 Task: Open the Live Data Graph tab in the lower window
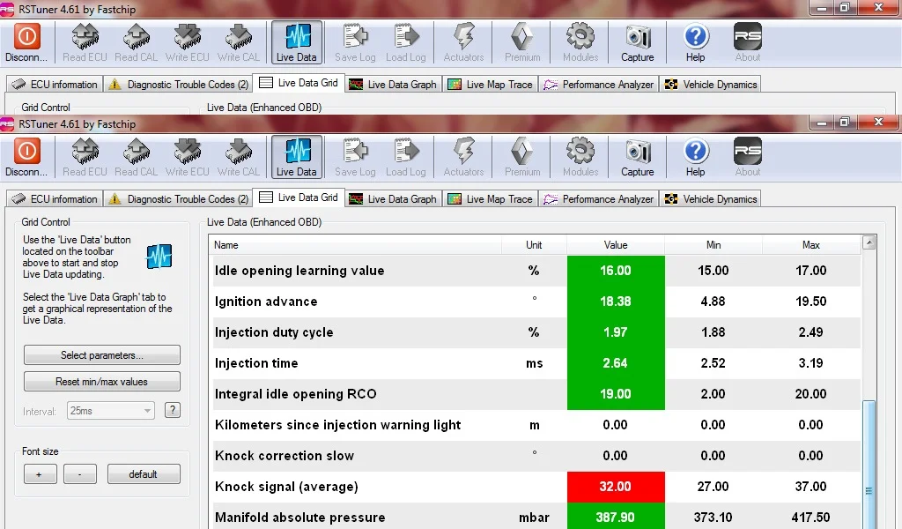(394, 199)
